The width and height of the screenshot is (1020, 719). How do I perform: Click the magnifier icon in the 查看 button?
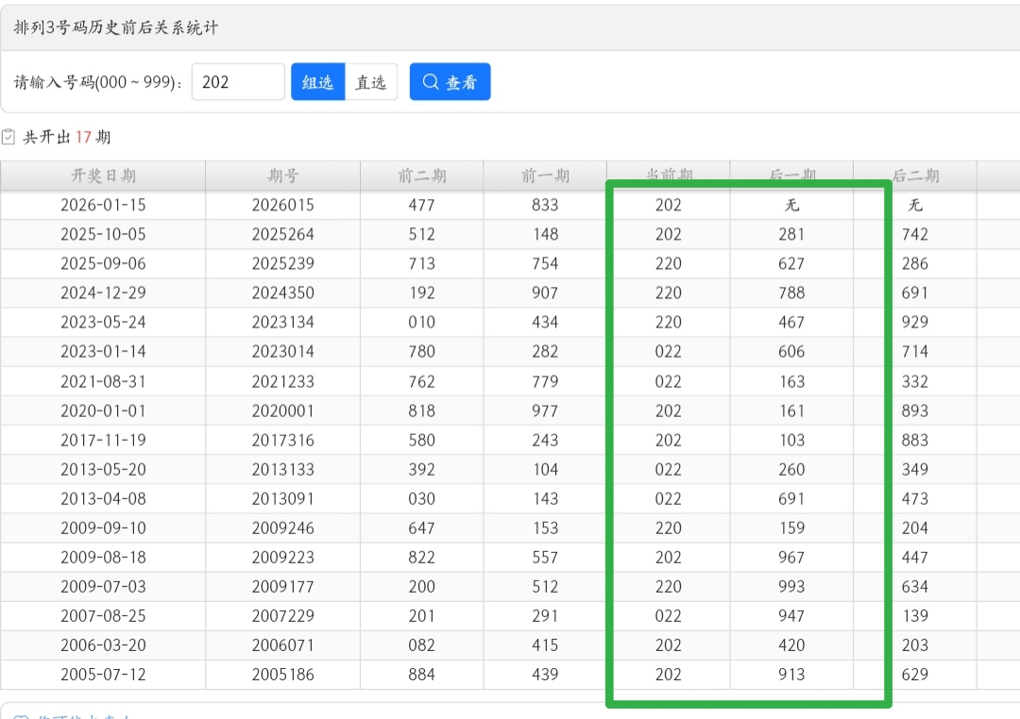click(431, 82)
